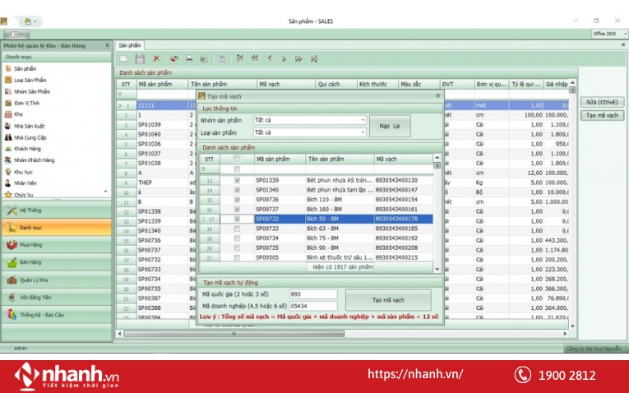Click the red X delete toolbar icon

(x=156, y=58)
